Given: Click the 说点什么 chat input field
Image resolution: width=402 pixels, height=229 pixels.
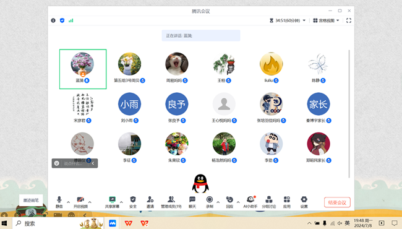Looking at the screenshot, I should (x=75, y=163).
